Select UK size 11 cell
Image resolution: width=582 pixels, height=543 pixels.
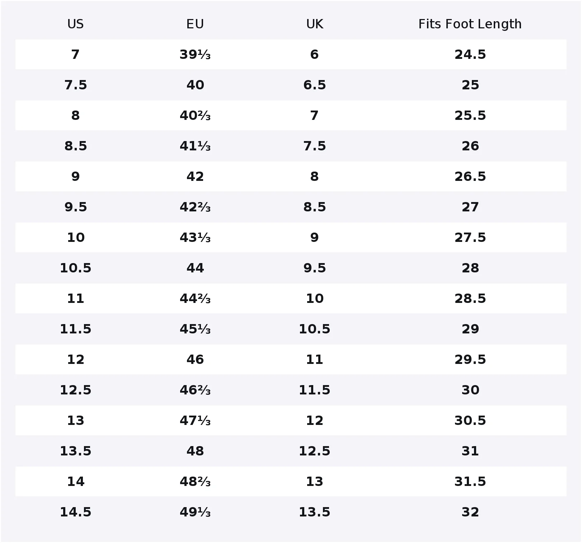[x=314, y=360]
